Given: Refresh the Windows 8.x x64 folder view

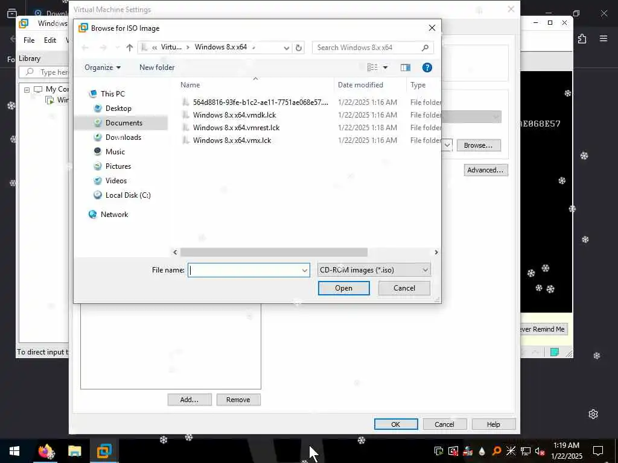Looking at the screenshot, I should (299, 48).
